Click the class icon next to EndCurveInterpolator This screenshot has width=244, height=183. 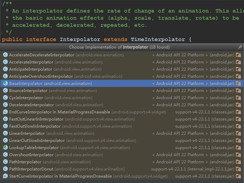(x=5, y=112)
